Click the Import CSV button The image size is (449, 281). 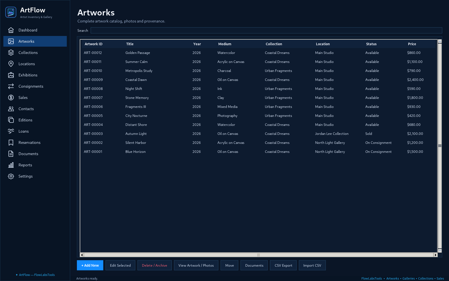click(x=312, y=265)
